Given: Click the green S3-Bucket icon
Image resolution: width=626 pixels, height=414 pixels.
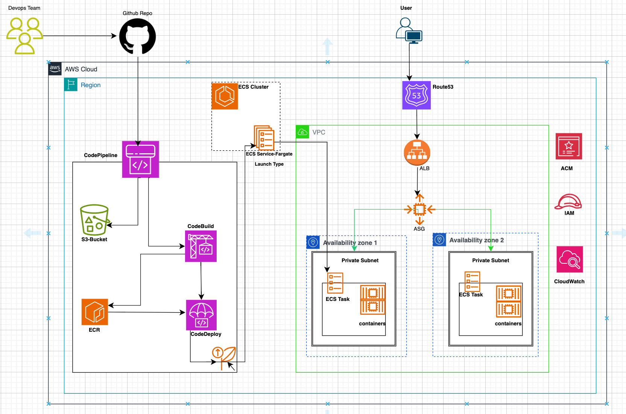Looking at the screenshot, I should tap(95, 220).
